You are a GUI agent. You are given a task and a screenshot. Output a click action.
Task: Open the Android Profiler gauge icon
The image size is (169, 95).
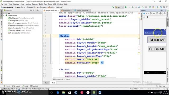click(139, 7)
